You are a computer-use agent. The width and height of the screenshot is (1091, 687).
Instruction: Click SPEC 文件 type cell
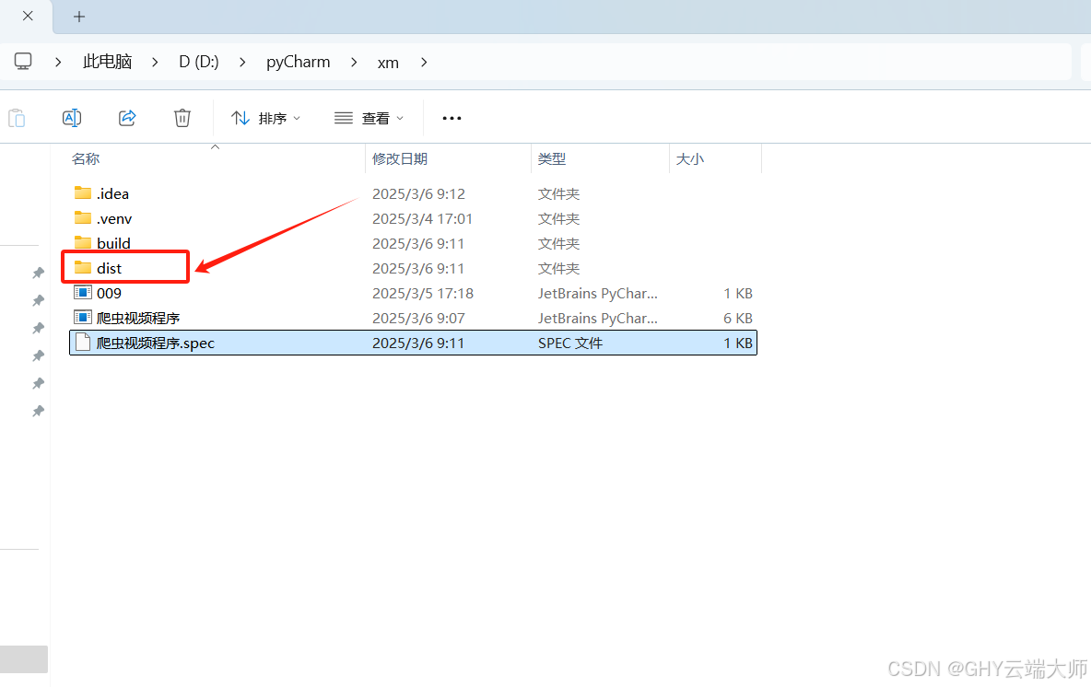[570, 343]
